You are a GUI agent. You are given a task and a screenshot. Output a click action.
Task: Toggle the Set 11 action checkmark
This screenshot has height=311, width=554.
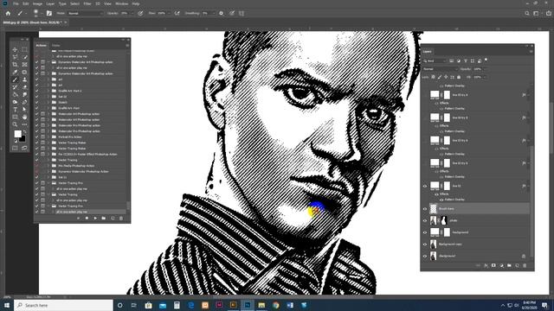(x=36, y=177)
